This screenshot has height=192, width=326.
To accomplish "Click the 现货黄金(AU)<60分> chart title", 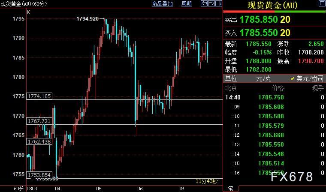I will (24, 4).
